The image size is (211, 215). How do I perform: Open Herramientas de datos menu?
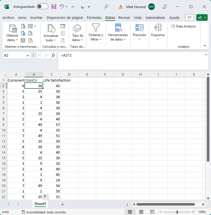point(118,33)
